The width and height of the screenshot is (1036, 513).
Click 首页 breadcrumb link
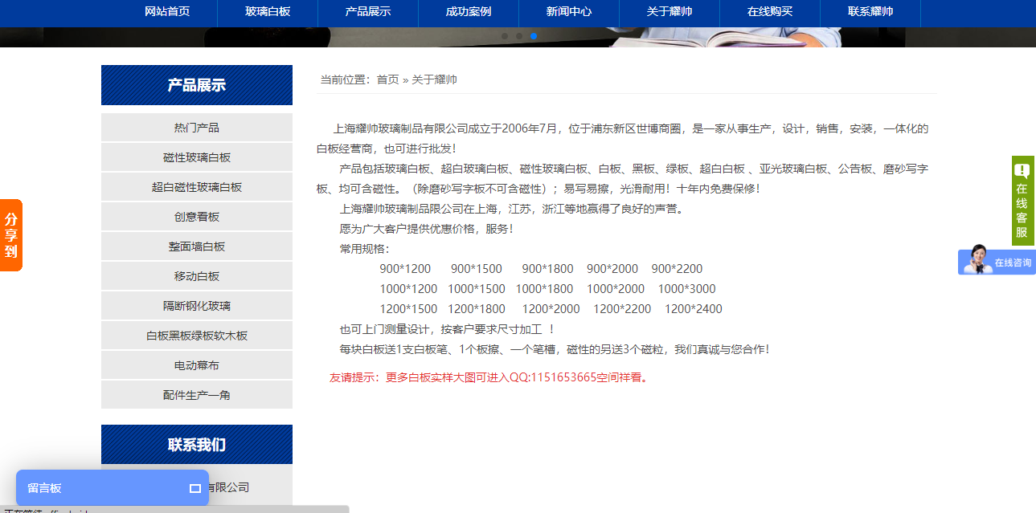pos(387,79)
